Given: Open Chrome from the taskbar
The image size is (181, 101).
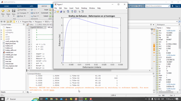Looking at the screenshot, I should point(56,99).
